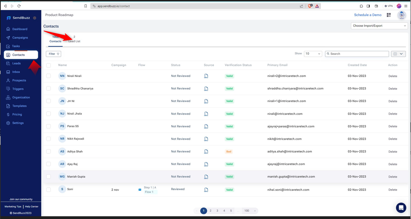Open the Show 10 rows dropdown
The image size is (411, 219).
pos(313,54)
